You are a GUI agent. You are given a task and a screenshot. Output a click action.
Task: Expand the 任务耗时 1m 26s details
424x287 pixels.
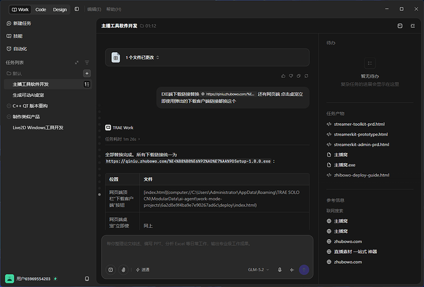pyautogui.click(x=122, y=139)
